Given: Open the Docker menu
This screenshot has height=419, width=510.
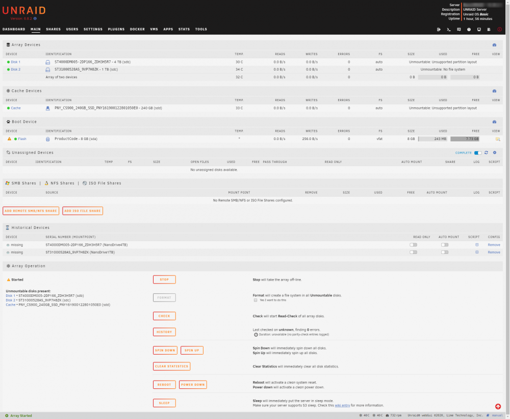Looking at the screenshot, I should click(137, 29).
